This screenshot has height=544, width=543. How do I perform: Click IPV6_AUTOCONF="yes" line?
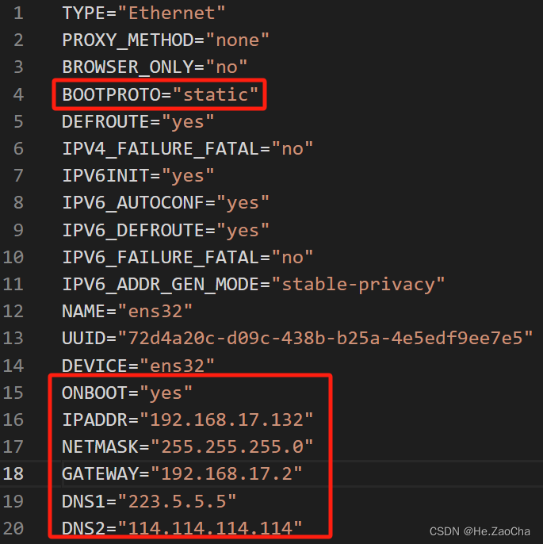(x=166, y=203)
